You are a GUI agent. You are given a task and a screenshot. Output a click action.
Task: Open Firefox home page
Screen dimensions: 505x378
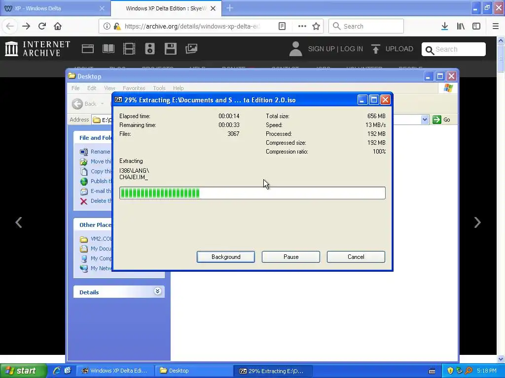[x=58, y=26]
